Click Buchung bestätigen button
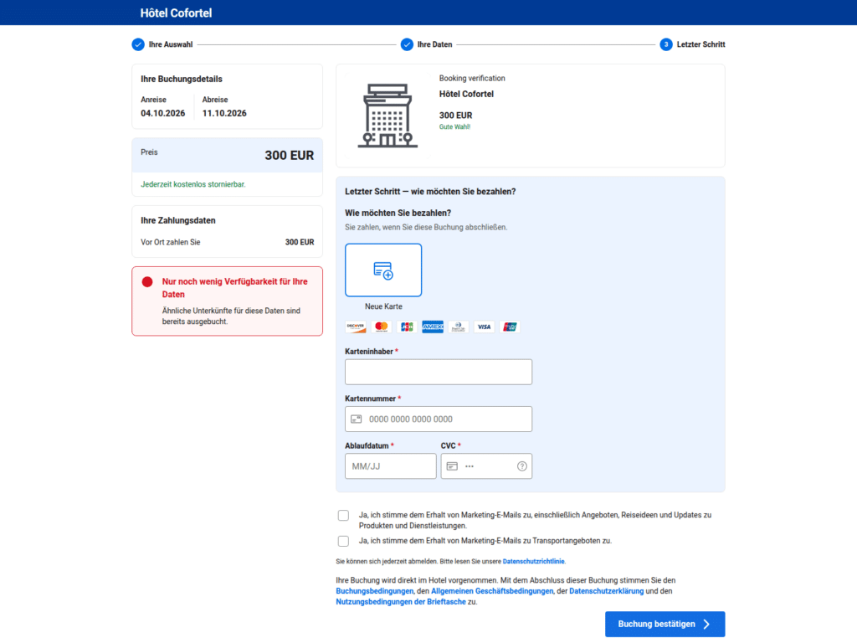The height and width of the screenshot is (643, 857). click(x=665, y=625)
